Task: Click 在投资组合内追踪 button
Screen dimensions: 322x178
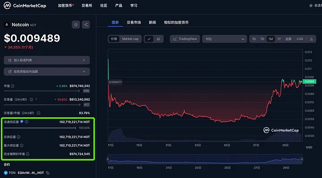Action: 47,72
